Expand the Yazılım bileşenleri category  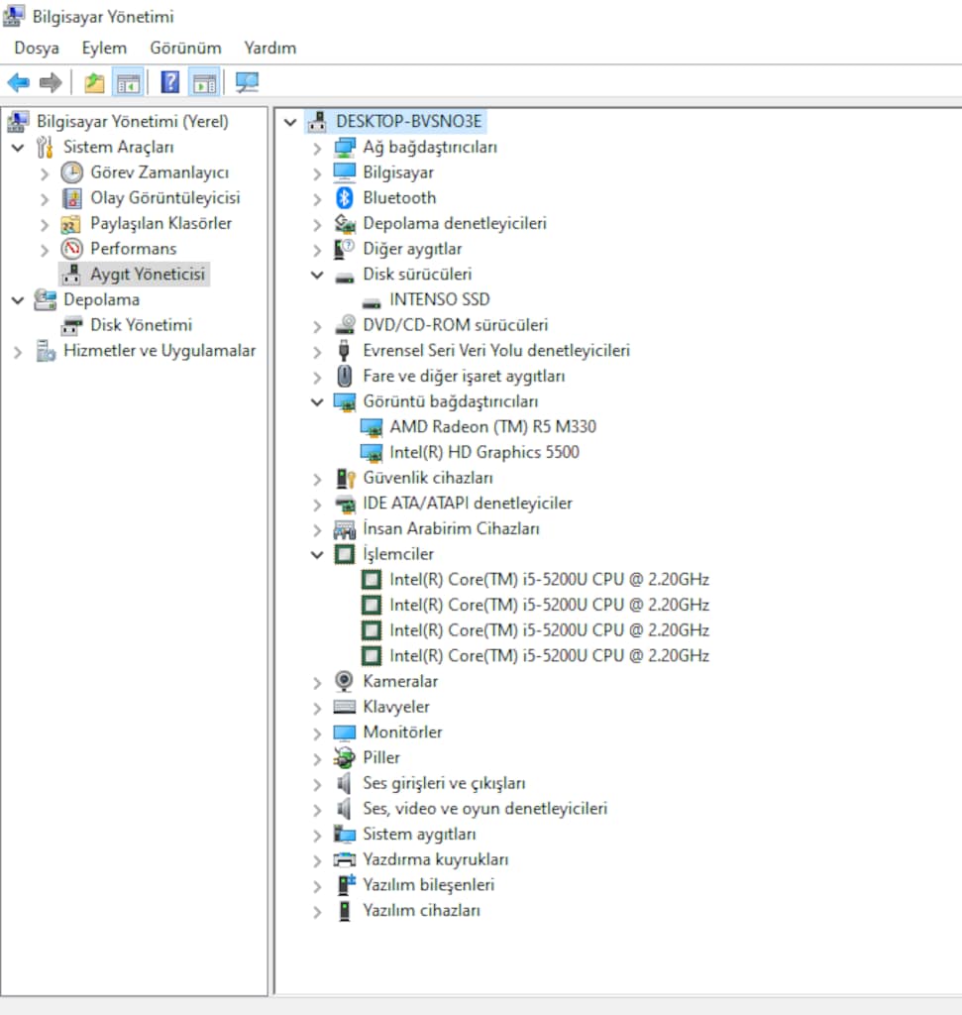(317, 886)
